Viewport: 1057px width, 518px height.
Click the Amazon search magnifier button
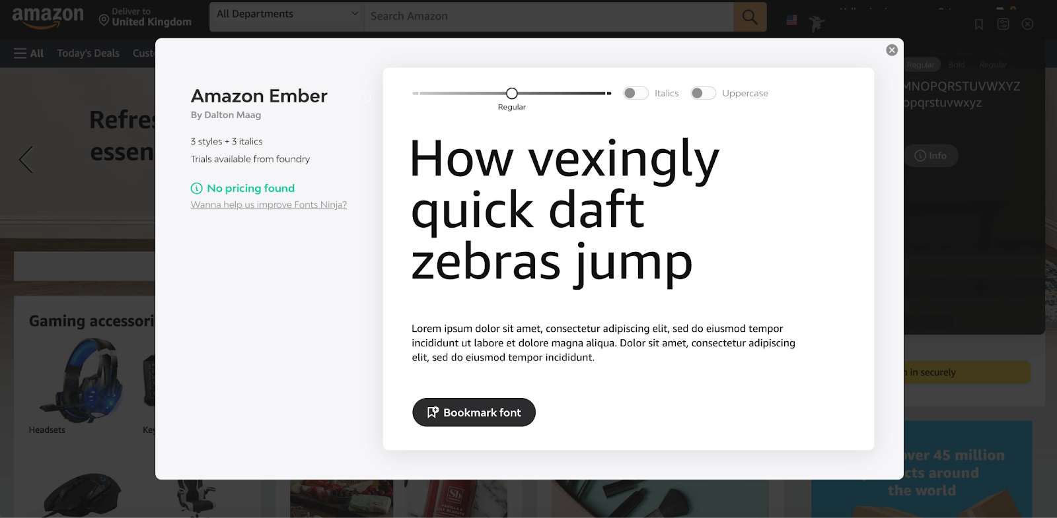[750, 16]
